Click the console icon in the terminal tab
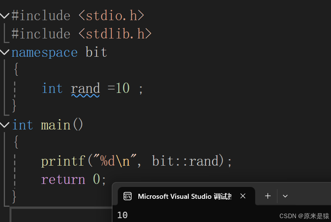 tap(128, 196)
